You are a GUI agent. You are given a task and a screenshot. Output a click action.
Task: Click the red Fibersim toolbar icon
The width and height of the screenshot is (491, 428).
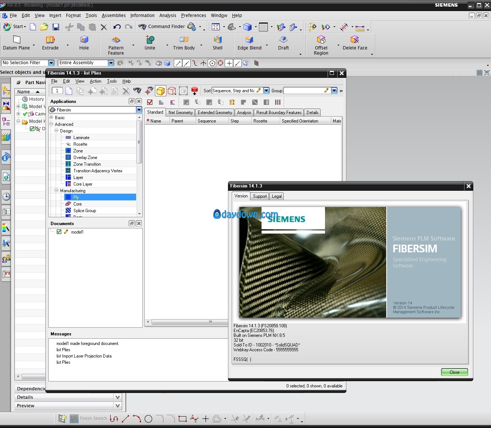195,91
